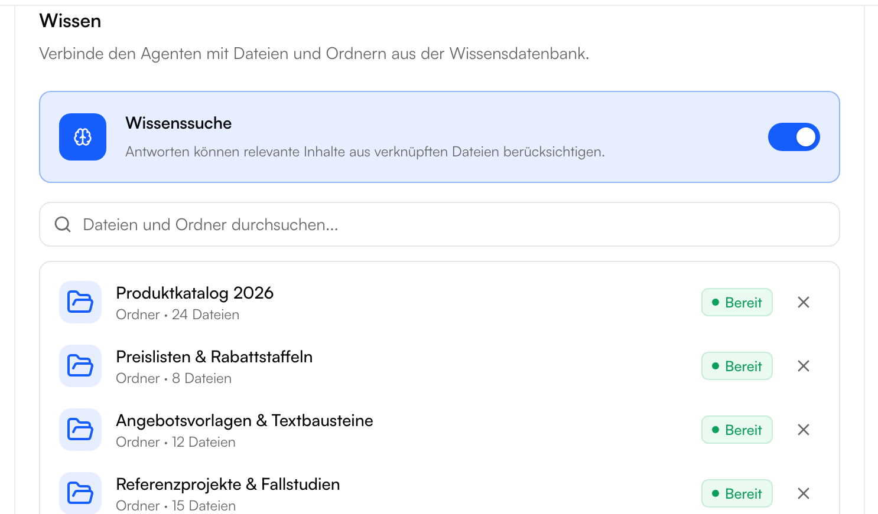Select the Preislisten & Rabattstaffeln title
The image size is (878, 514).
[x=214, y=357]
